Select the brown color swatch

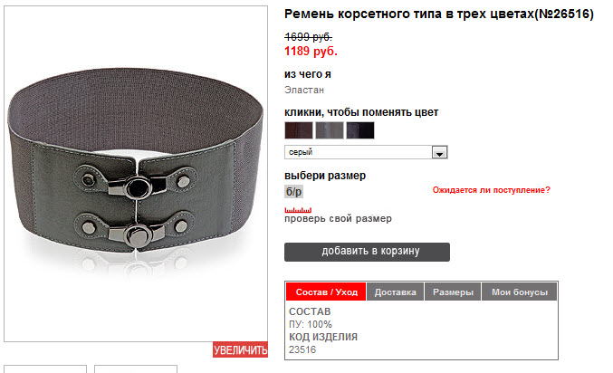(x=299, y=130)
